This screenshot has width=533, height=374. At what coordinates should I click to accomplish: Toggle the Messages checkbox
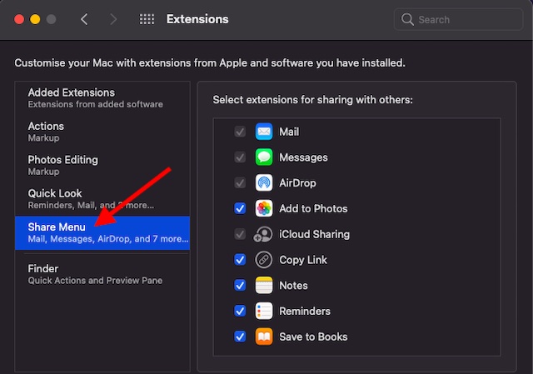click(x=240, y=157)
